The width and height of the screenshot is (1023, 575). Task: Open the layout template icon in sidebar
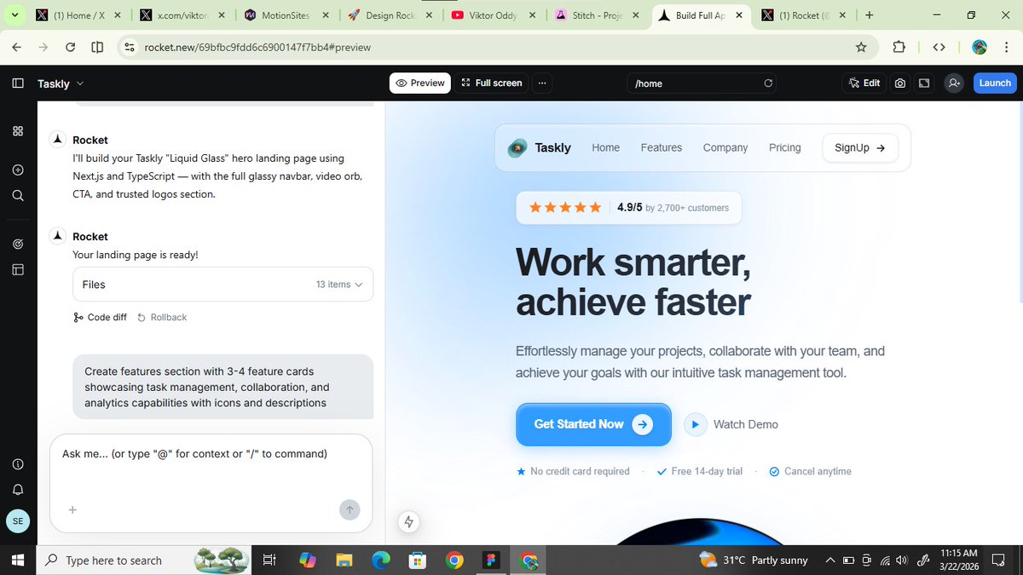[18, 269]
